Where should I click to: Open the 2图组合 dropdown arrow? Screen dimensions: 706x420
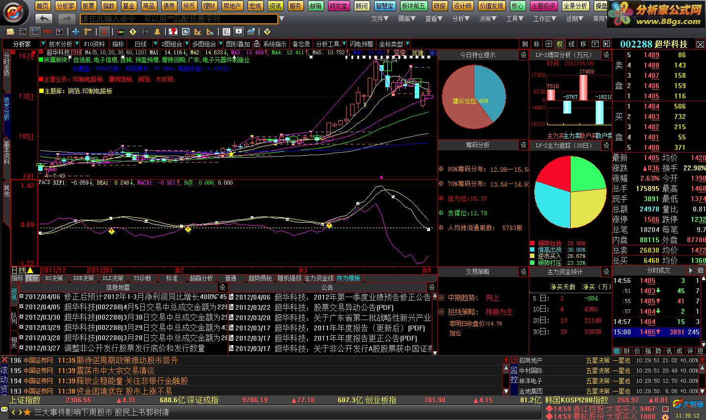[187, 44]
